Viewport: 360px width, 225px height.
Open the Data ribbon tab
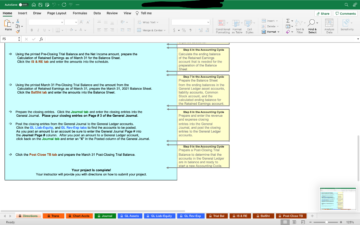tap(97, 13)
